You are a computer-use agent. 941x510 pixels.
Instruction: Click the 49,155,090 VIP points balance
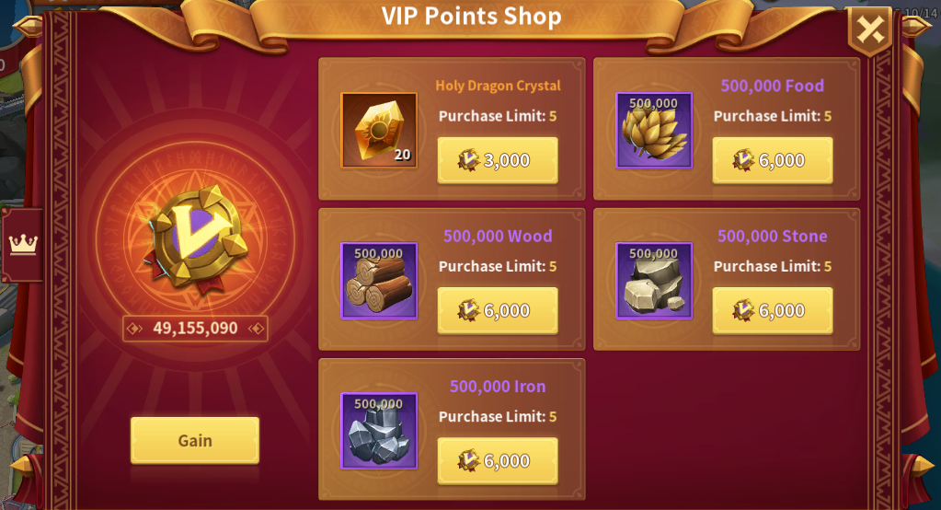(x=195, y=328)
